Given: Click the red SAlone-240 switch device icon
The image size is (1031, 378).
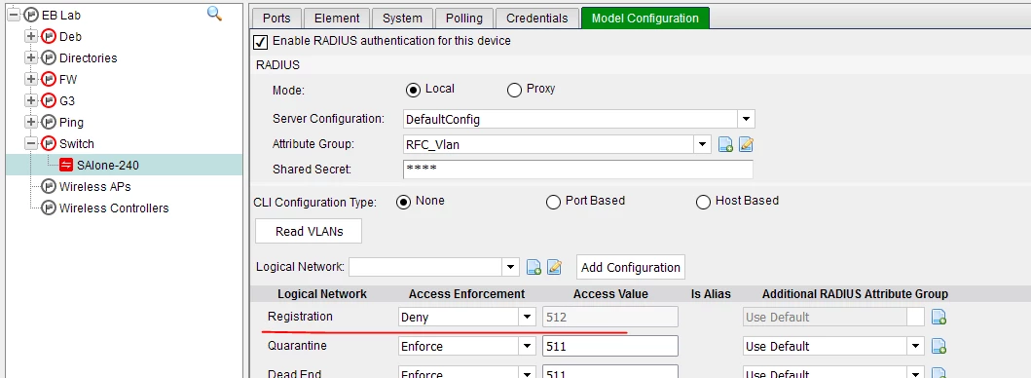Looking at the screenshot, I should 66,166.
